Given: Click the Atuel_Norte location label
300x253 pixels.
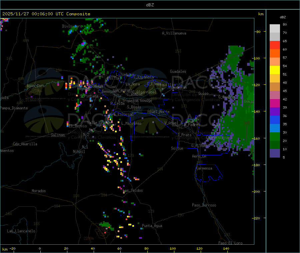Looking at the screenshot, I should pos(158,112).
